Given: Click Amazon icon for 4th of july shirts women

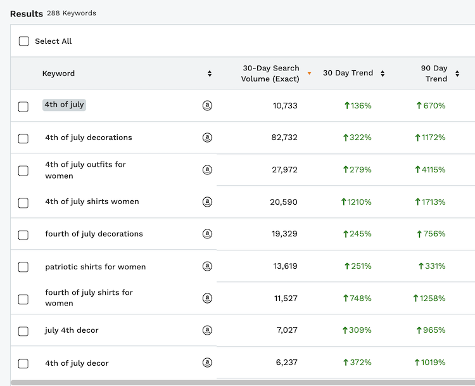Looking at the screenshot, I should coord(207,202).
